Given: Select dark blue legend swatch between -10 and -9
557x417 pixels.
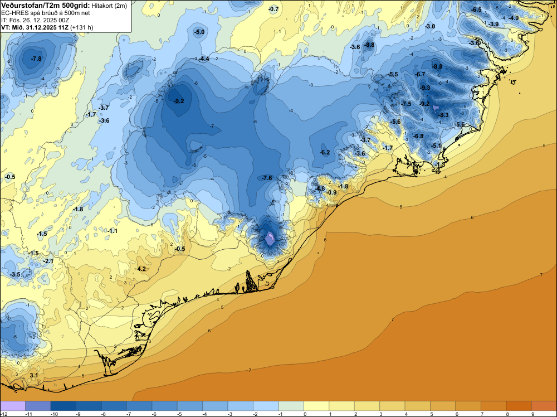Looking at the screenshot, I should click(63, 406).
